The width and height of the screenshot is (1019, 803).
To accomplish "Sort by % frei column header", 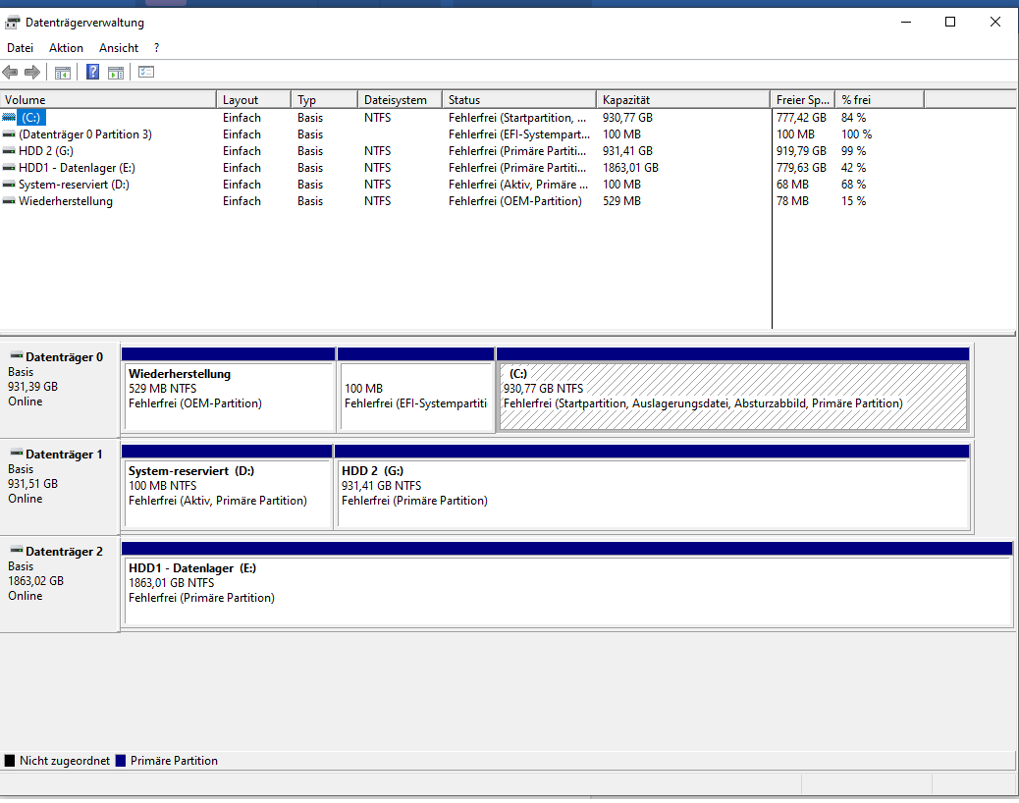I will (x=880, y=100).
